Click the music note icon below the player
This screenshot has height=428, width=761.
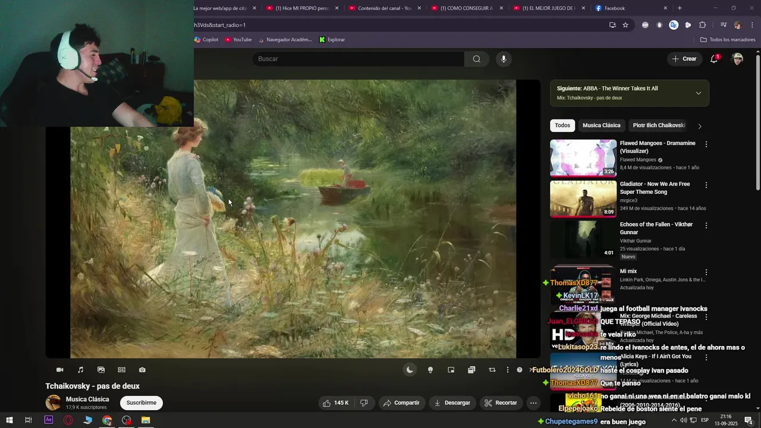80,370
